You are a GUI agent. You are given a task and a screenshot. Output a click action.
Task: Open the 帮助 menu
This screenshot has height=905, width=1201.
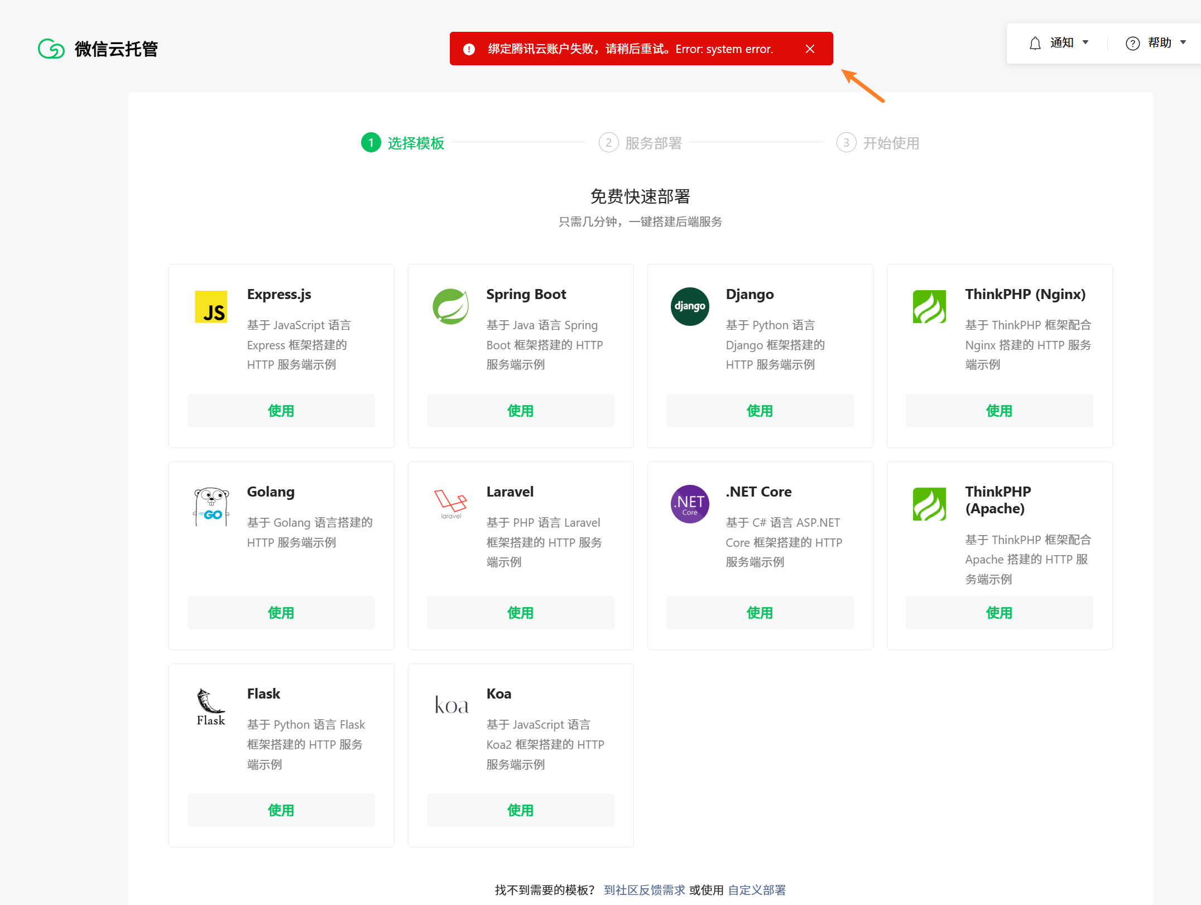[x=1156, y=43]
